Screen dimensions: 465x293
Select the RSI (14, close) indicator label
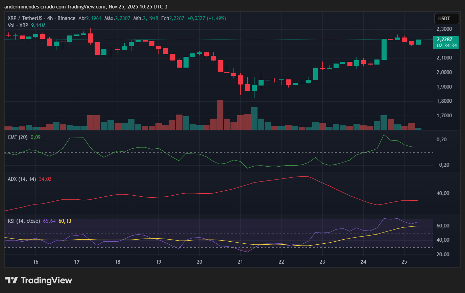point(23,221)
